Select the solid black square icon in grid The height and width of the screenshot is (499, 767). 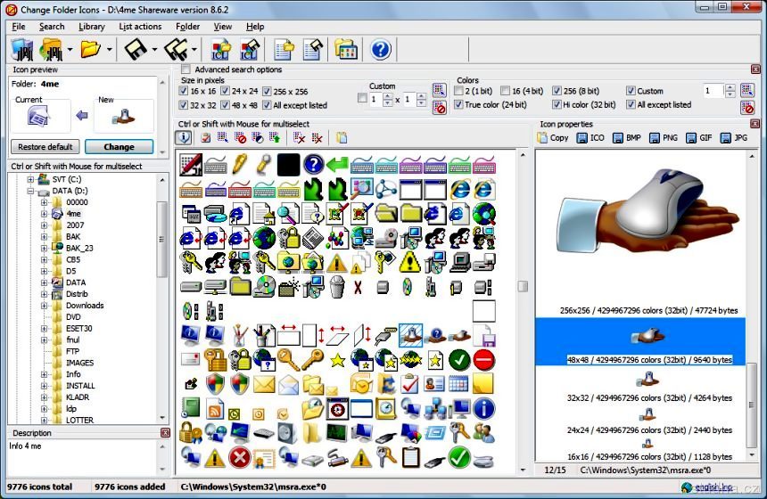click(288, 164)
